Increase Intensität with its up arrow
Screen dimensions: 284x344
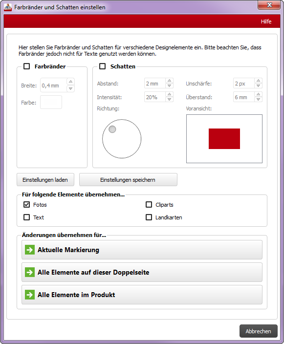click(x=170, y=94)
